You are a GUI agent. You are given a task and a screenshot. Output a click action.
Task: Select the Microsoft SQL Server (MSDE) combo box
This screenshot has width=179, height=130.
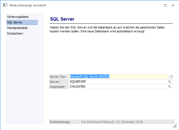119,76
